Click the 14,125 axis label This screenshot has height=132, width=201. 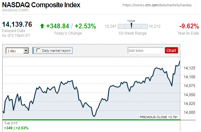click(189, 68)
